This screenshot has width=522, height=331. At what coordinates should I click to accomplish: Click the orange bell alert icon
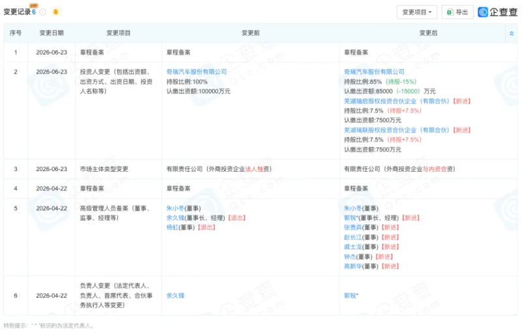pos(55,12)
